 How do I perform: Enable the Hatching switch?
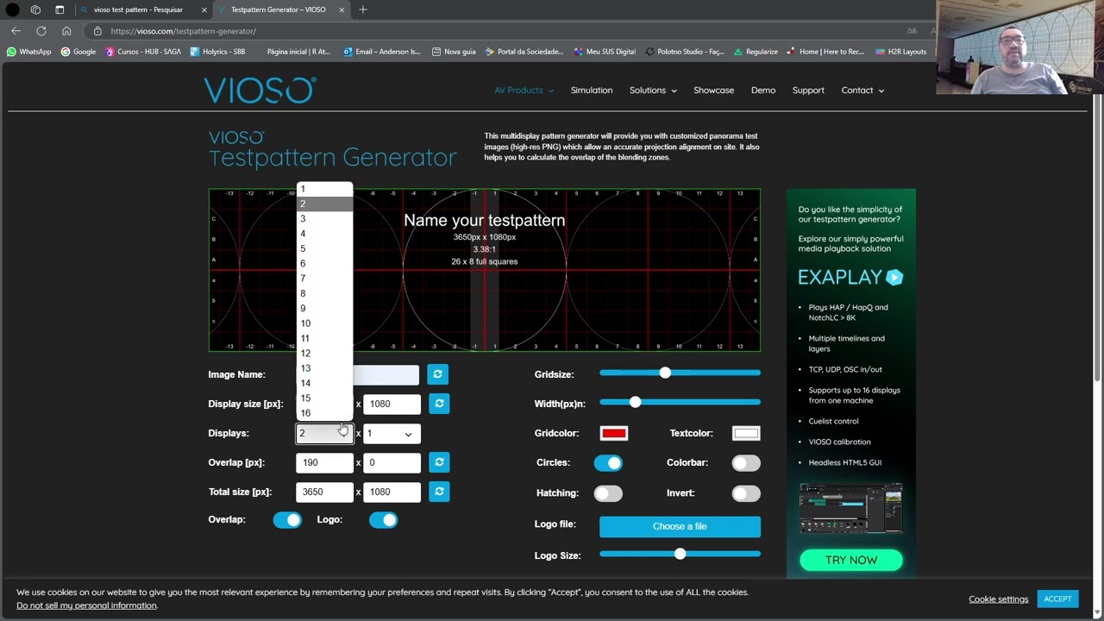click(608, 493)
